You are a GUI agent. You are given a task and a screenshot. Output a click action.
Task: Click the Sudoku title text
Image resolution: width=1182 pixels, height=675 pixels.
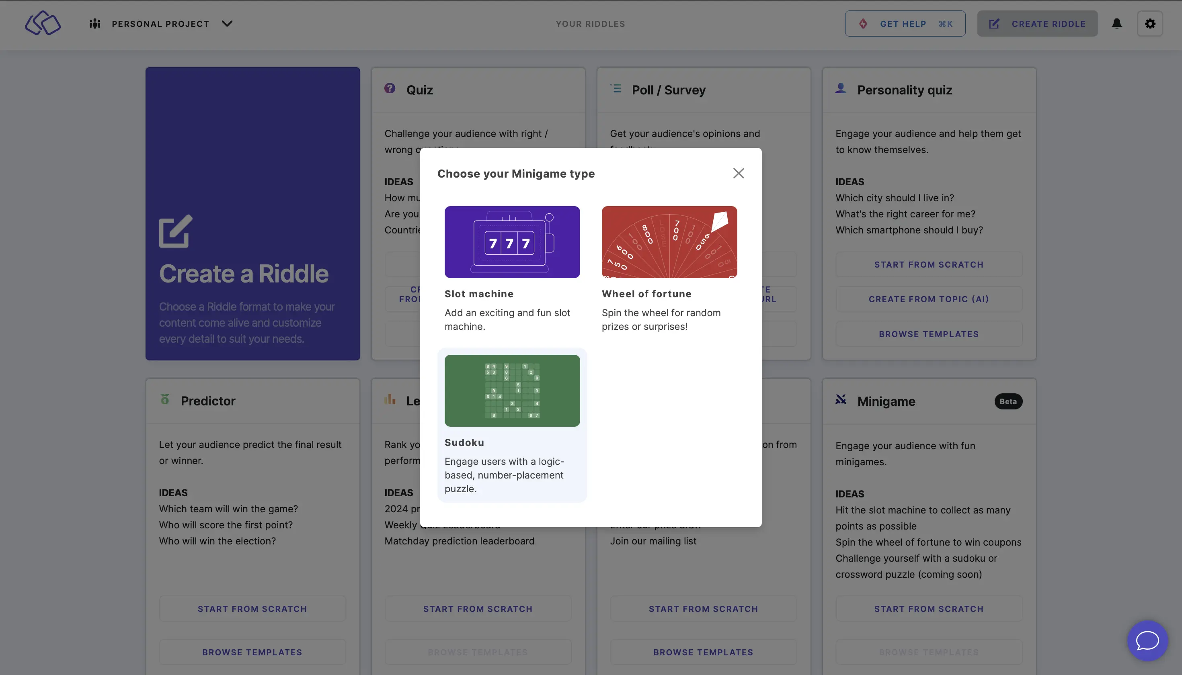464,443
